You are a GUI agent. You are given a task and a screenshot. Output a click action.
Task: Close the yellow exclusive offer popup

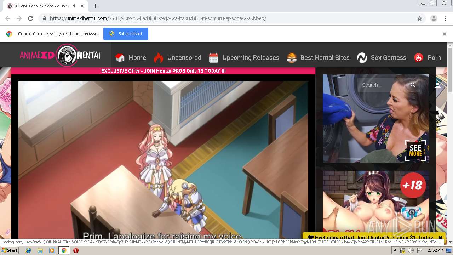click(x=440, y=238)
